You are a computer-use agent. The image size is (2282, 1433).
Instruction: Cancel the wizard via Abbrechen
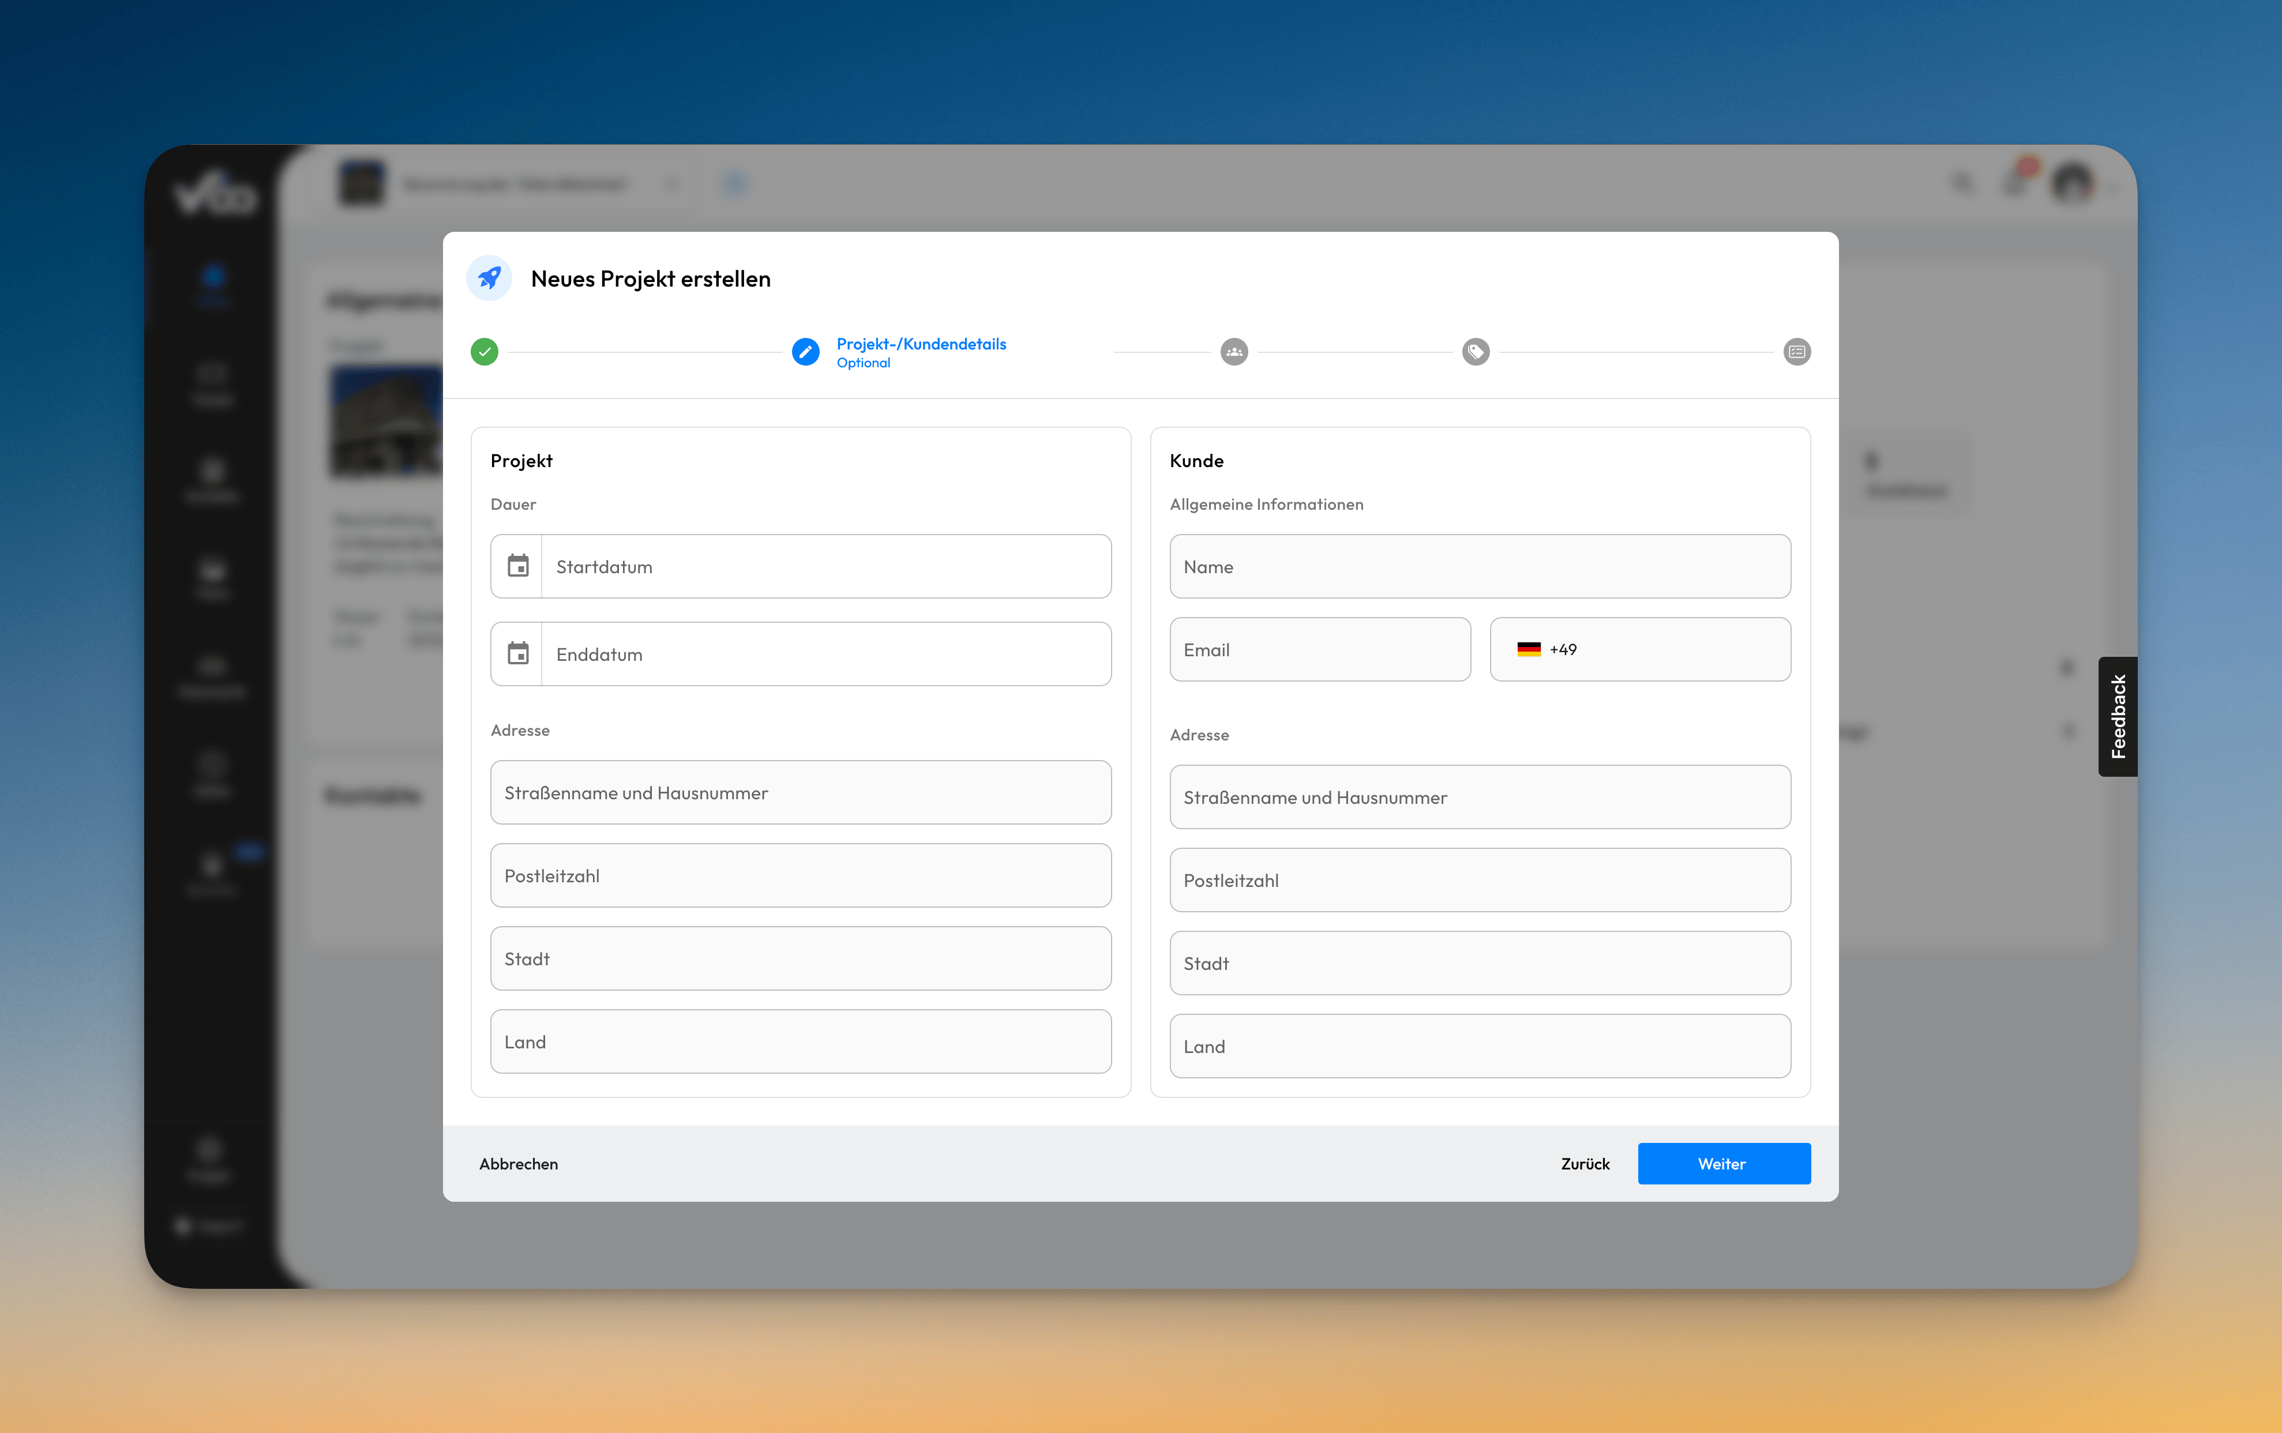pyautogui.click(x=519, y=1163)
